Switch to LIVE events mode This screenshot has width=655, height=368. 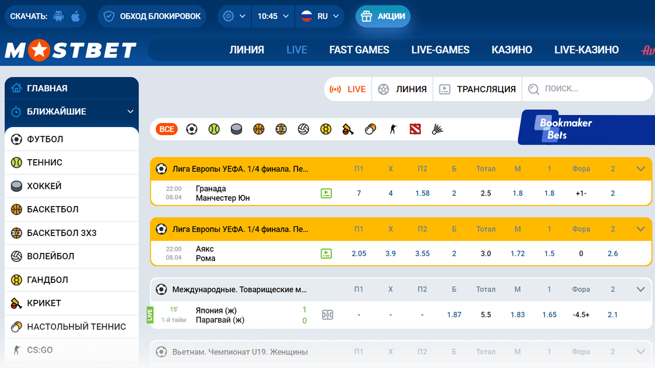point(348,89)
